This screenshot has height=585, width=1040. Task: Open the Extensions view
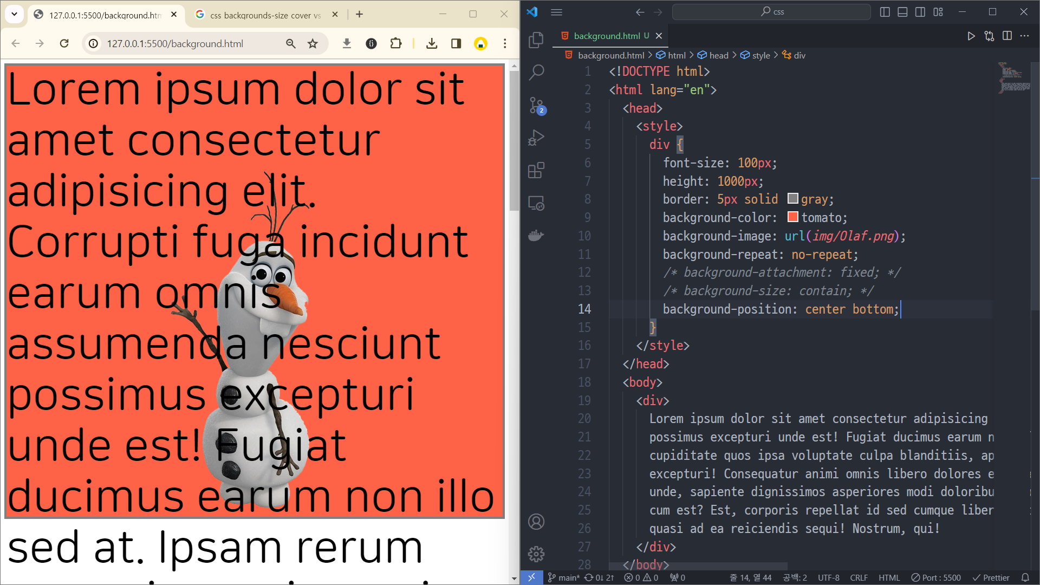(x=536, y=171)
